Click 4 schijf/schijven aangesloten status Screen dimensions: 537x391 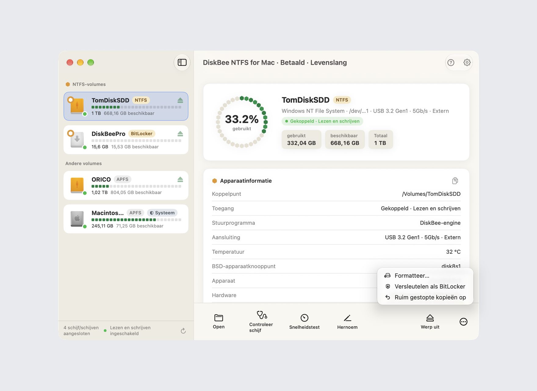click(81, 331)
